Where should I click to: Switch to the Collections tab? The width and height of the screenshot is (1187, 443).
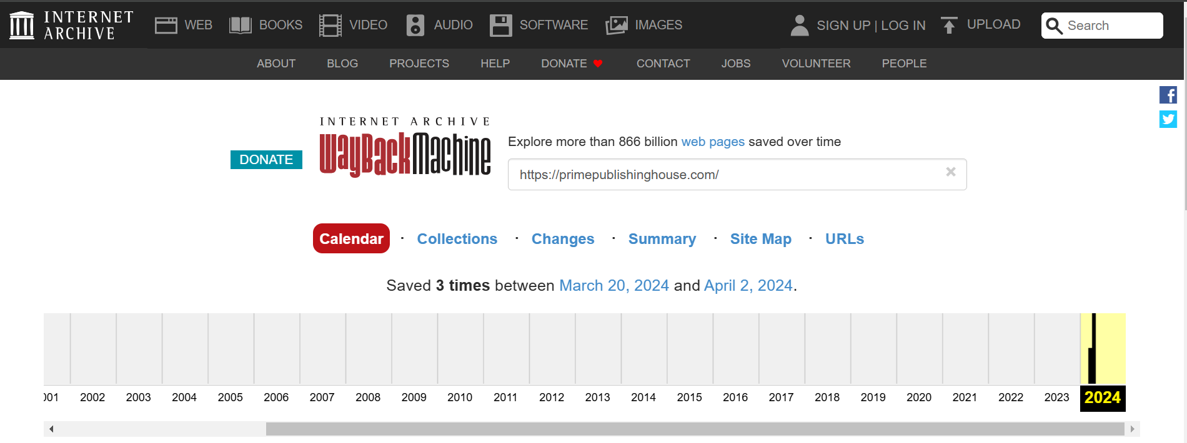457,239
